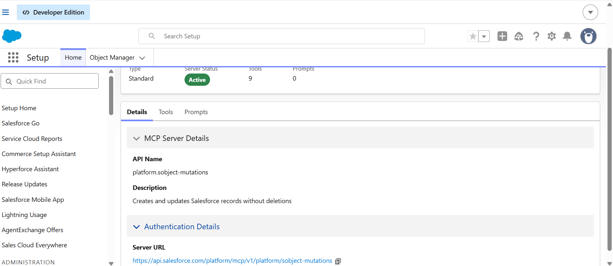Open the hamburger menu icon
613x266 pixels.
(x=5, y=12)
